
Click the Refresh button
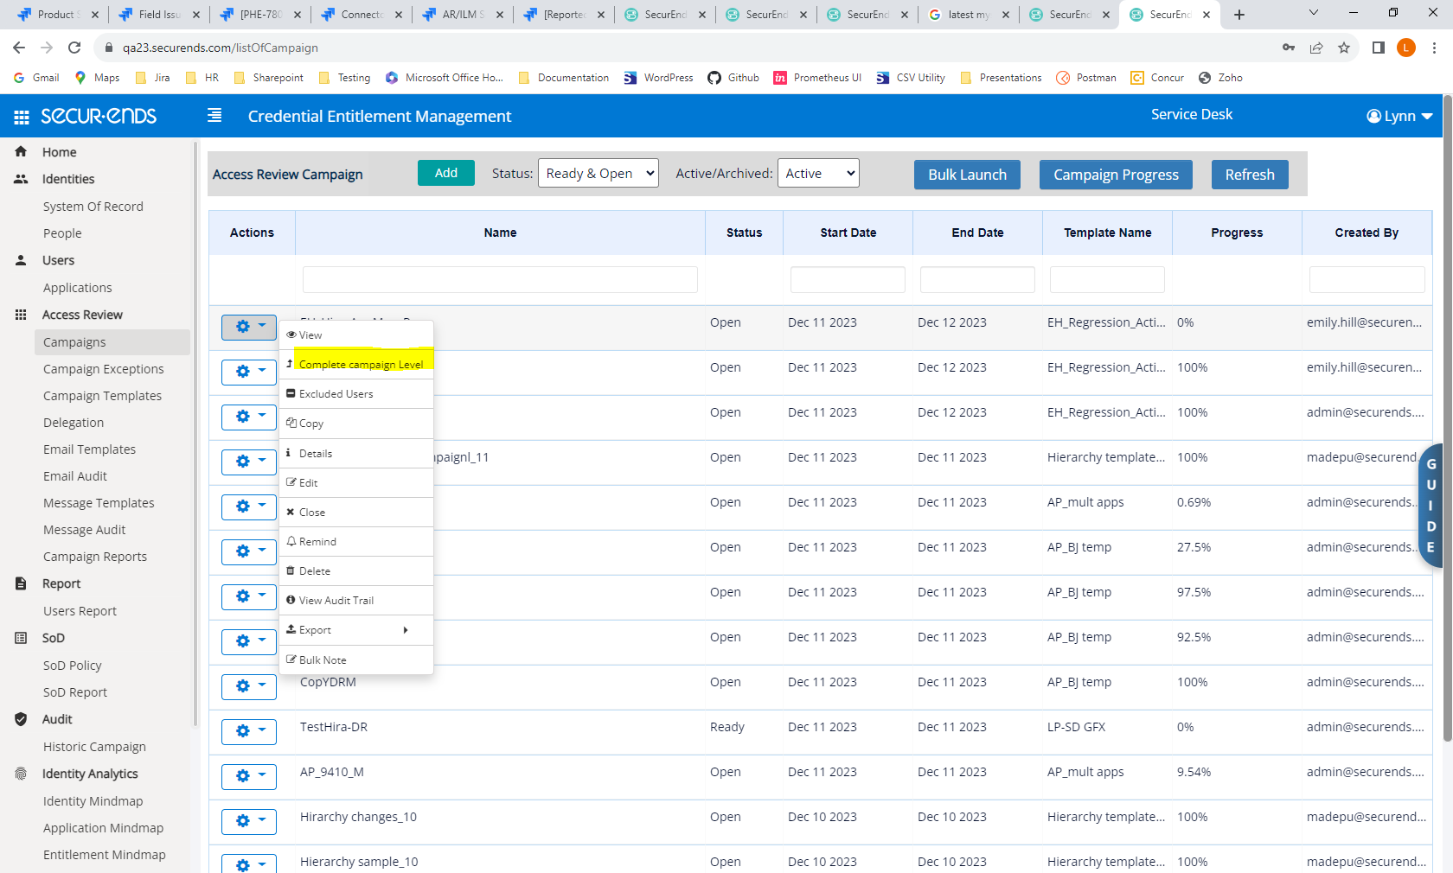coord(1249,174)
